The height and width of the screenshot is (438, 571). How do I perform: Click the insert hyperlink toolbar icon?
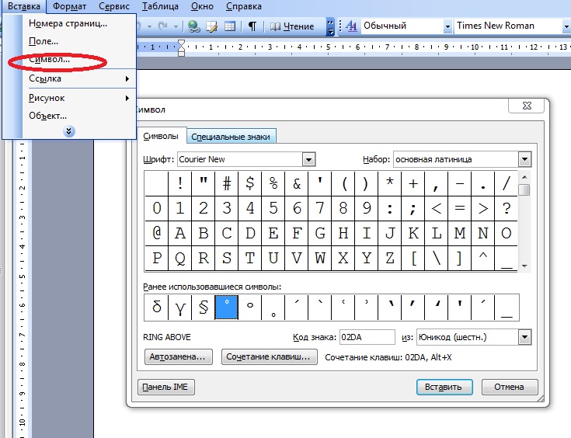(194, 26)
